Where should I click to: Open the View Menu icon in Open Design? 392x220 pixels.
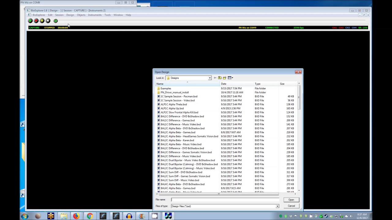click(x=230, y=78)
